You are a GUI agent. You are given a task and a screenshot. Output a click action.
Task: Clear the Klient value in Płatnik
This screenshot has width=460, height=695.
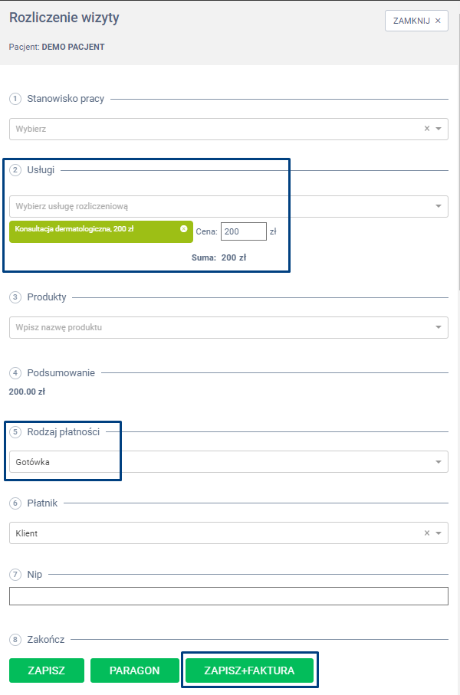coord(427,533)
